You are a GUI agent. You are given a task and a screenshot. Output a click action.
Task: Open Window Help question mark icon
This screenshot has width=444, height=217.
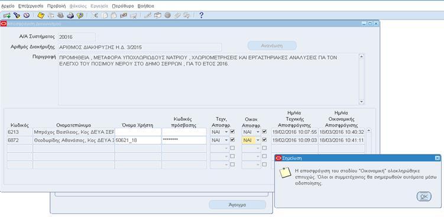pos(202,15)
